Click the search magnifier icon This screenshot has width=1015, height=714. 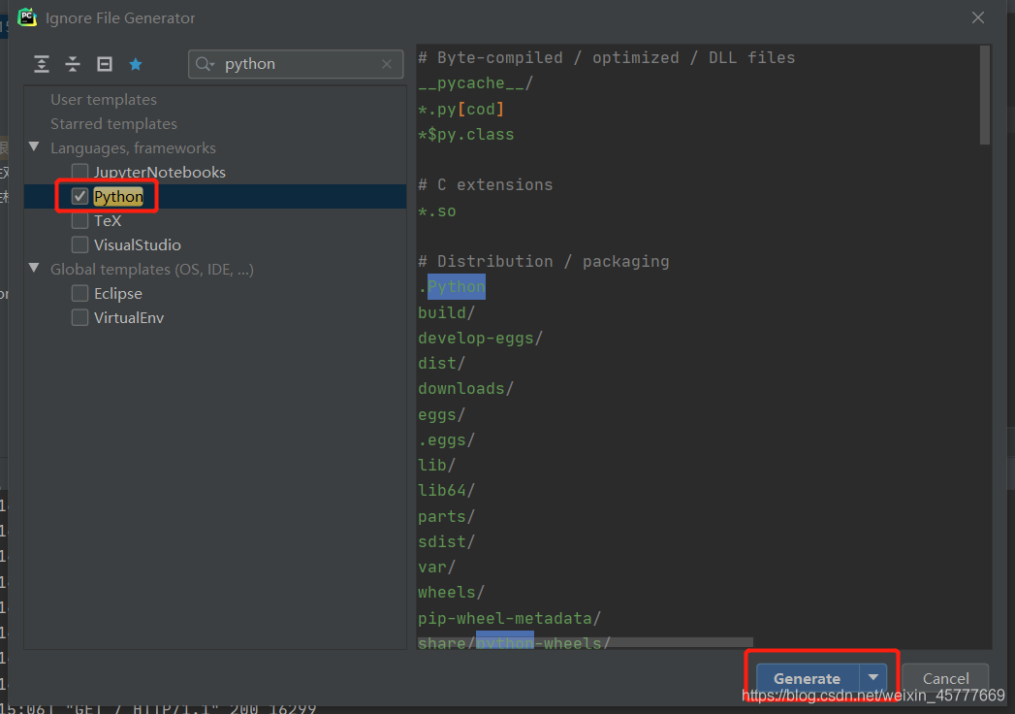point(205,64)
